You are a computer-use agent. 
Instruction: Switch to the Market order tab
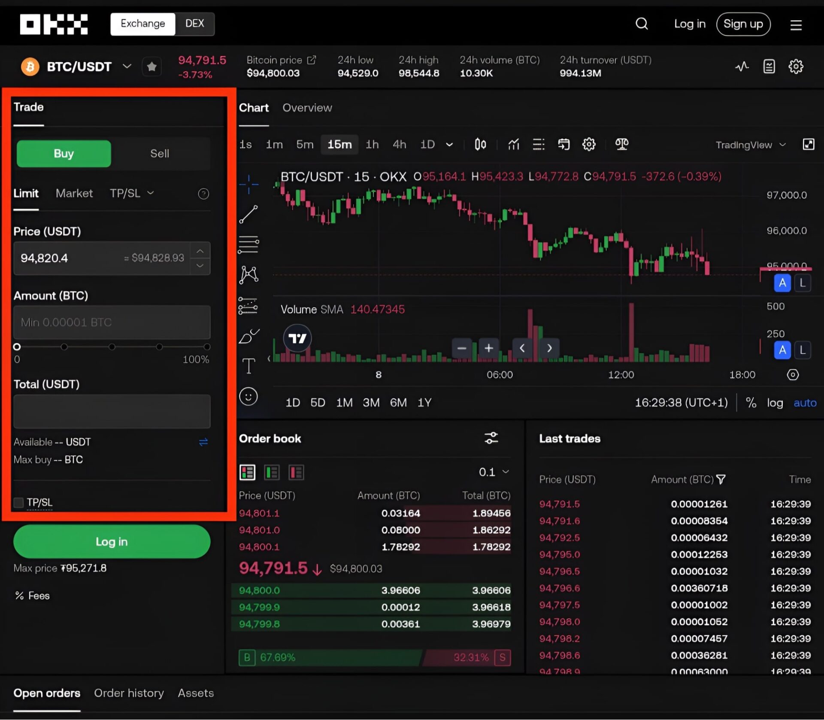(74, 193)
